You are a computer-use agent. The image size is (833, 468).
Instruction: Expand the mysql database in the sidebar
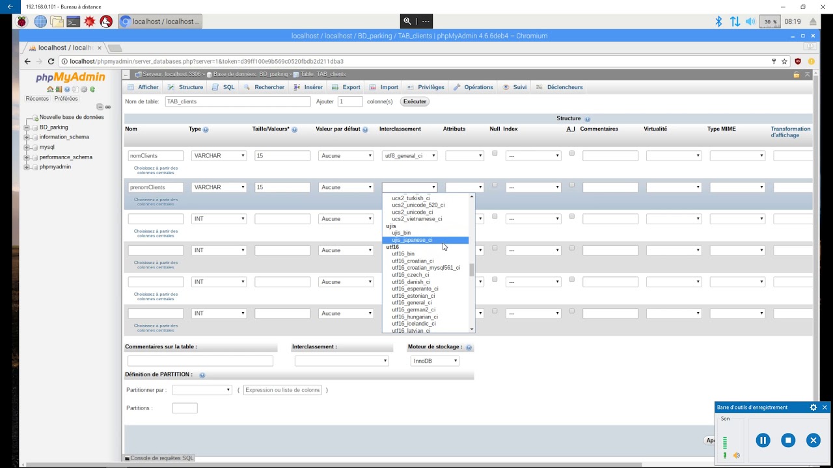pos(28,147)
